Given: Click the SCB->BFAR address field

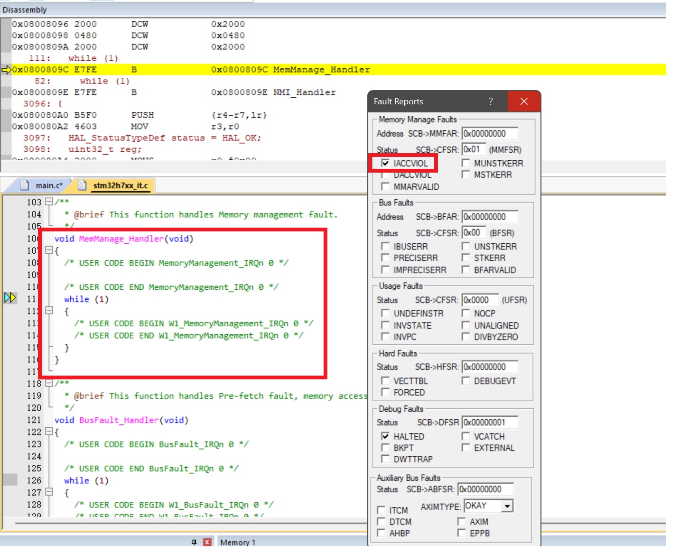Looking at the screenshot, I should pos(490,217).
